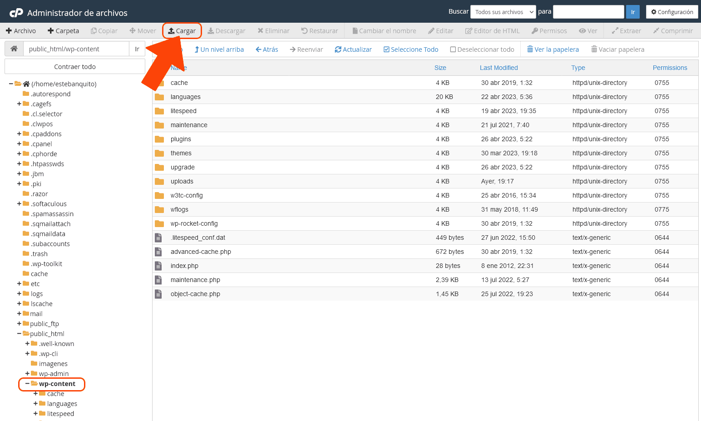Expand the wp-admin folder in tree
701x421 pixels.
click(x=27, y=374)
